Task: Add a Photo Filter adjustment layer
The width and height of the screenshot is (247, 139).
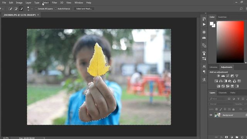Action: pyautogui.click(x=230, y=81)
